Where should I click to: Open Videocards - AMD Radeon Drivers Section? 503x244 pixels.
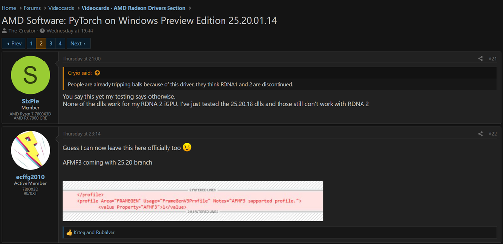[133, 8]
